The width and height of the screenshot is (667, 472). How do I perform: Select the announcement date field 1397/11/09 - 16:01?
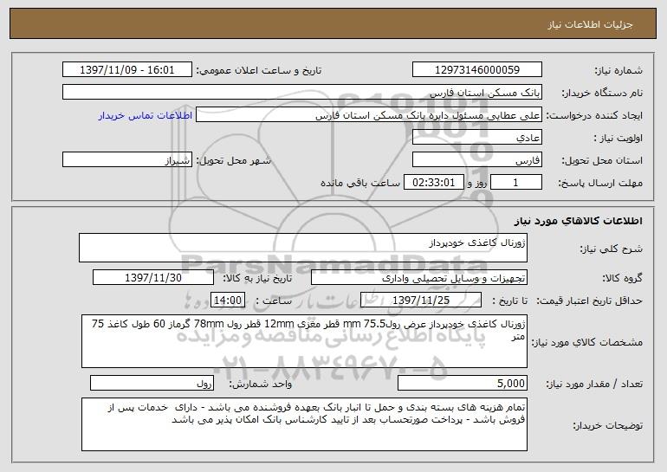[127, 70]
